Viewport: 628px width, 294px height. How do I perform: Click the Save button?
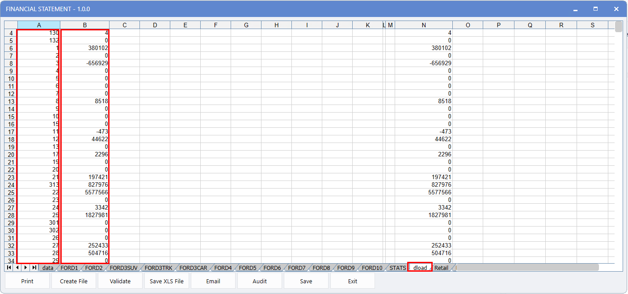[306, 281]
